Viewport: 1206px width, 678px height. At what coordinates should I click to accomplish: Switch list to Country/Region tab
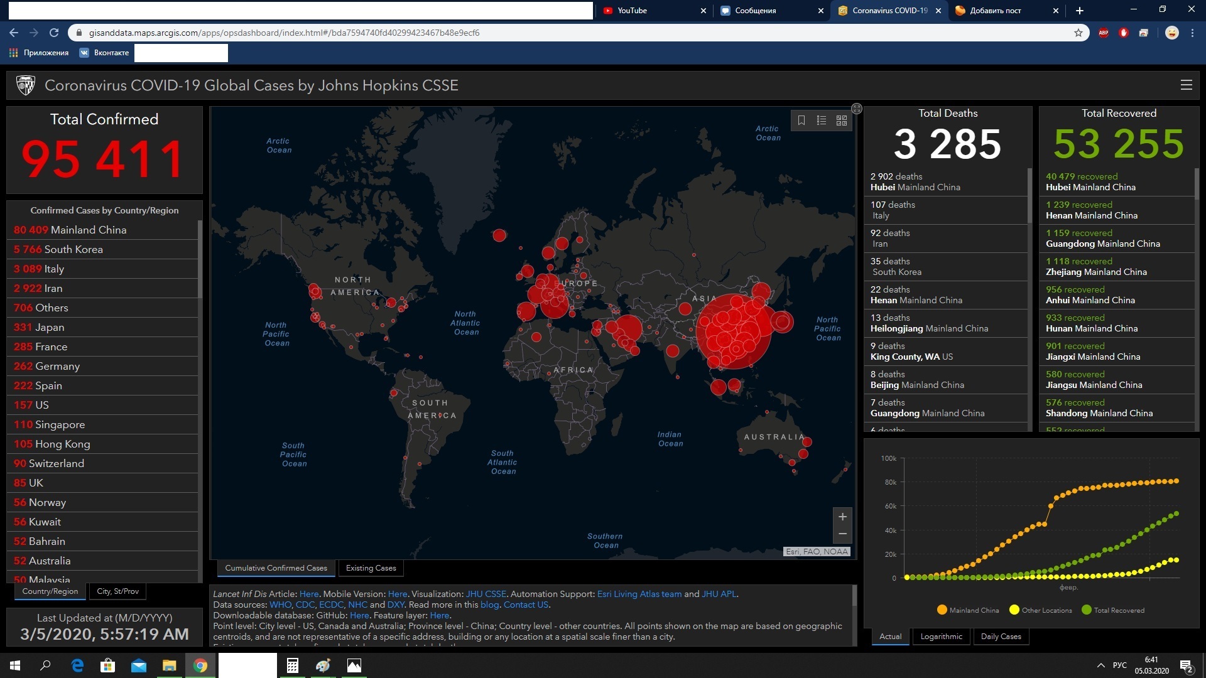50,591
